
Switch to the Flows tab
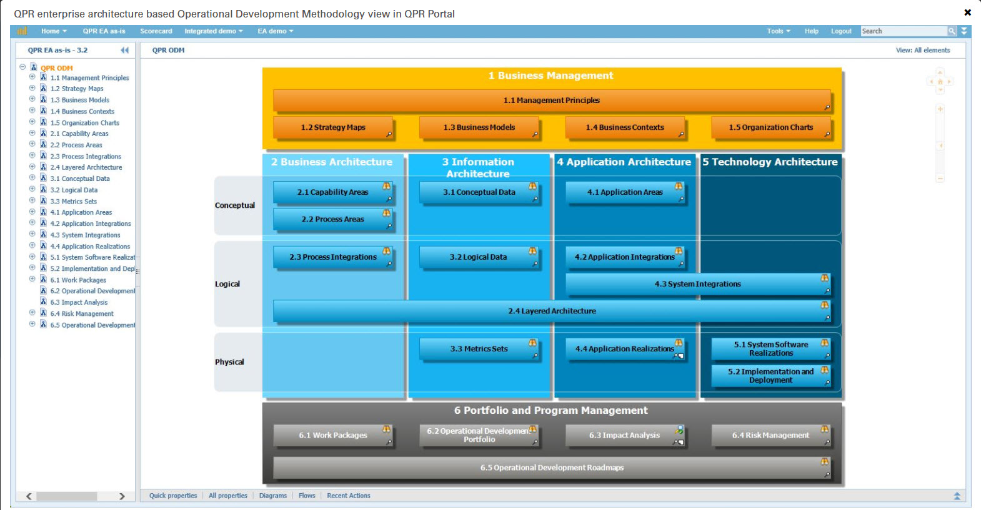pos(307,496)
